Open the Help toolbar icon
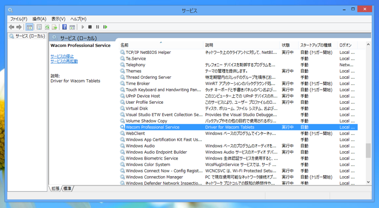379x208 pixels. pos(64,27)
